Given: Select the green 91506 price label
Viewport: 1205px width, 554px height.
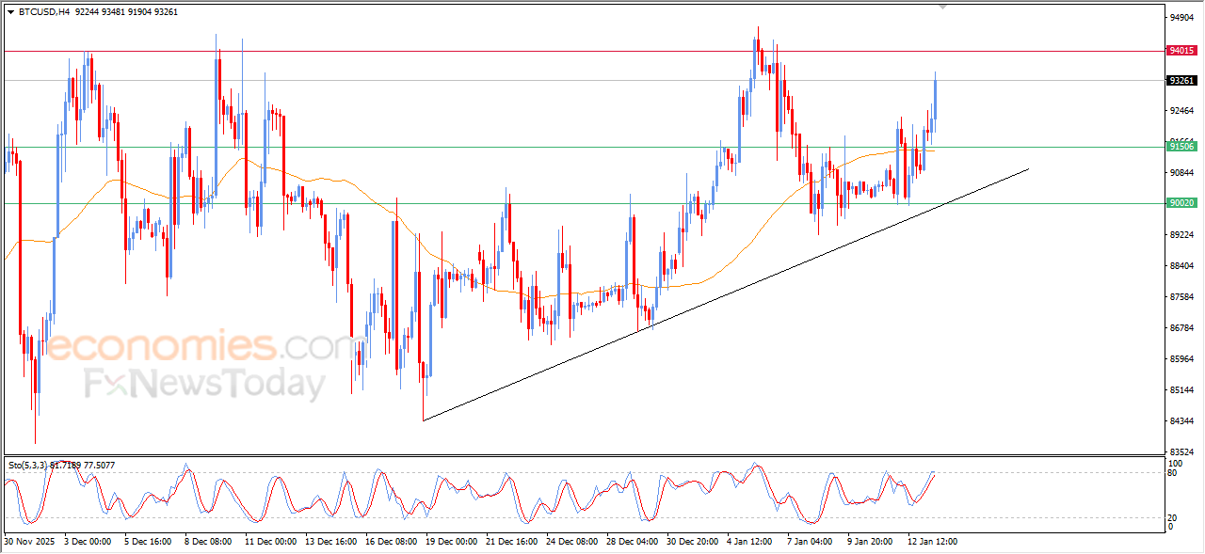Looking at the screenshot, I should (1181, 146).
